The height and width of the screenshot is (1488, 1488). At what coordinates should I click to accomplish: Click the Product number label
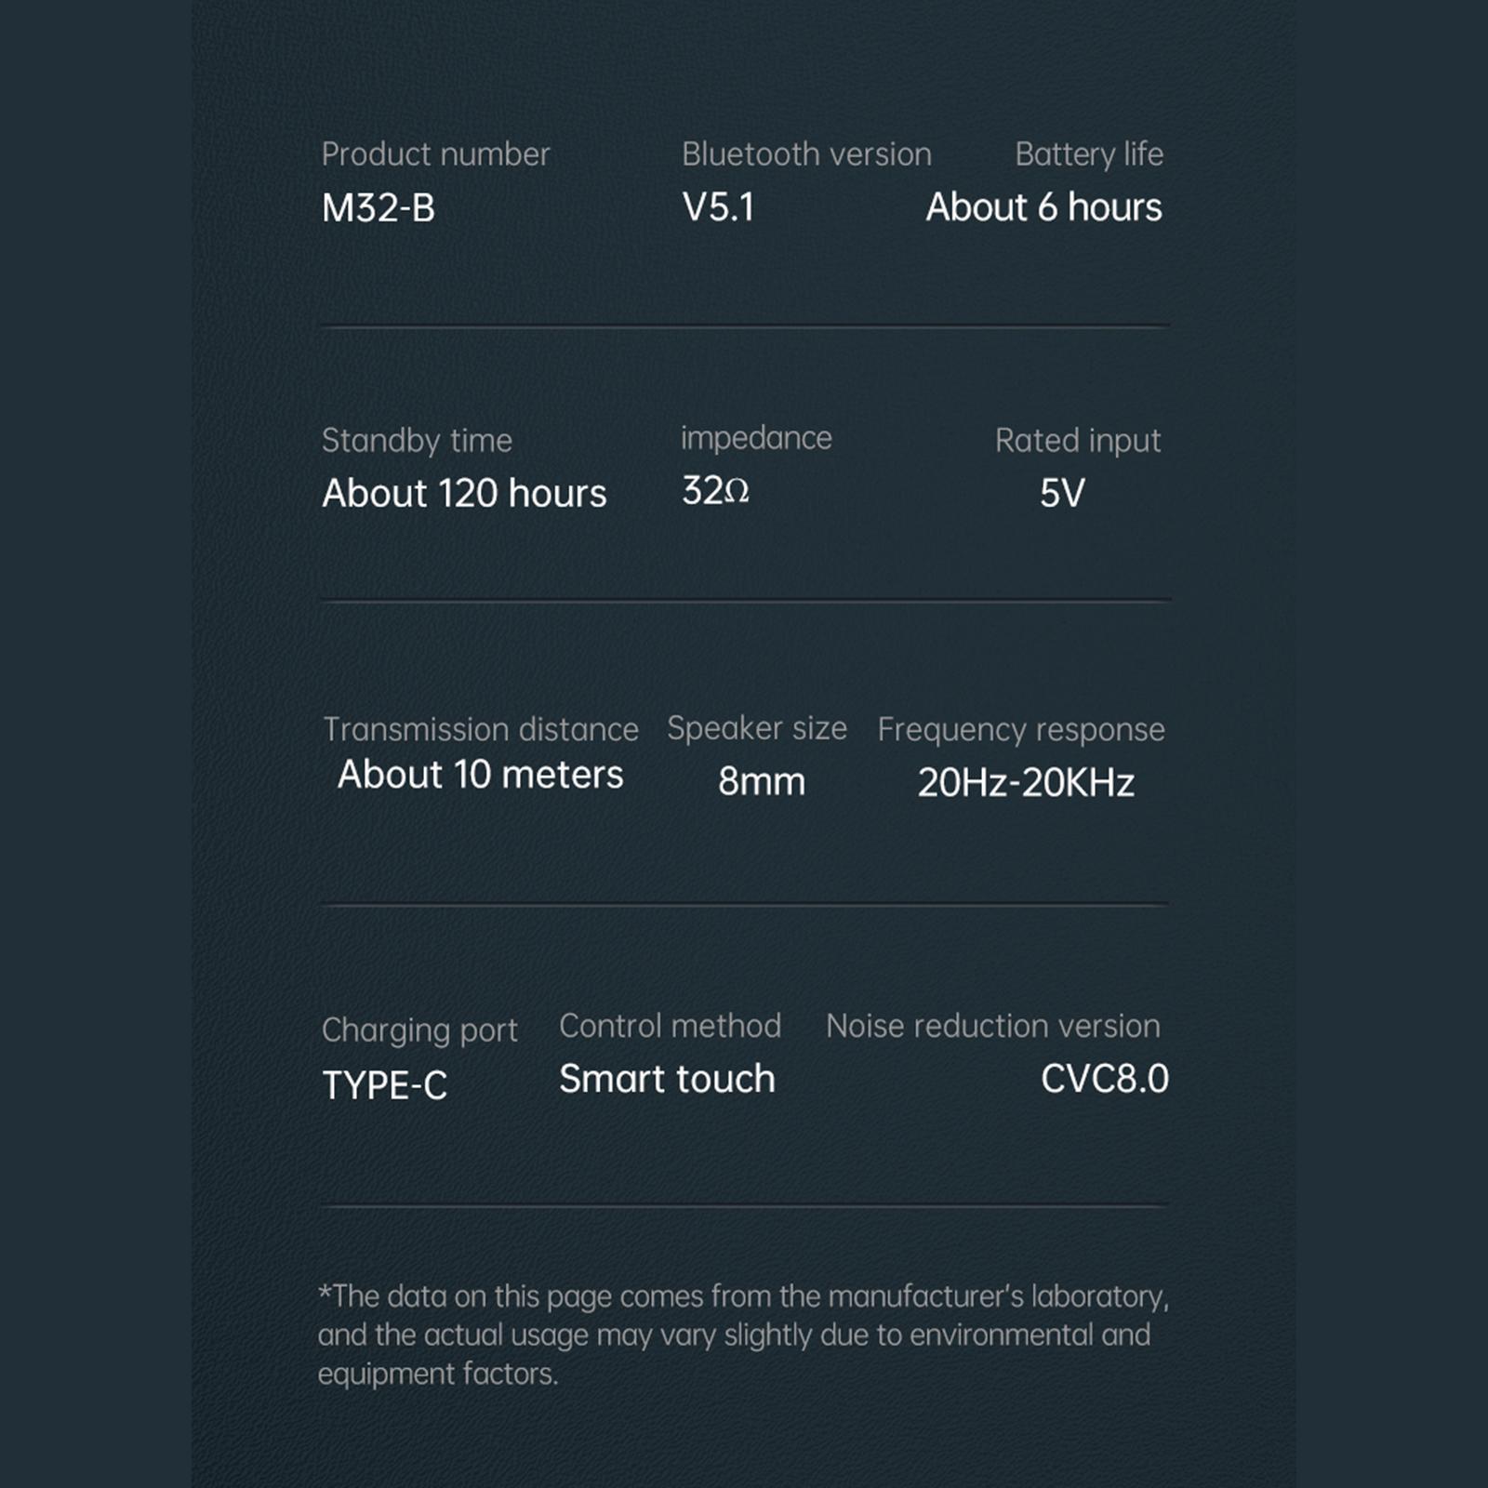[435, 154]
